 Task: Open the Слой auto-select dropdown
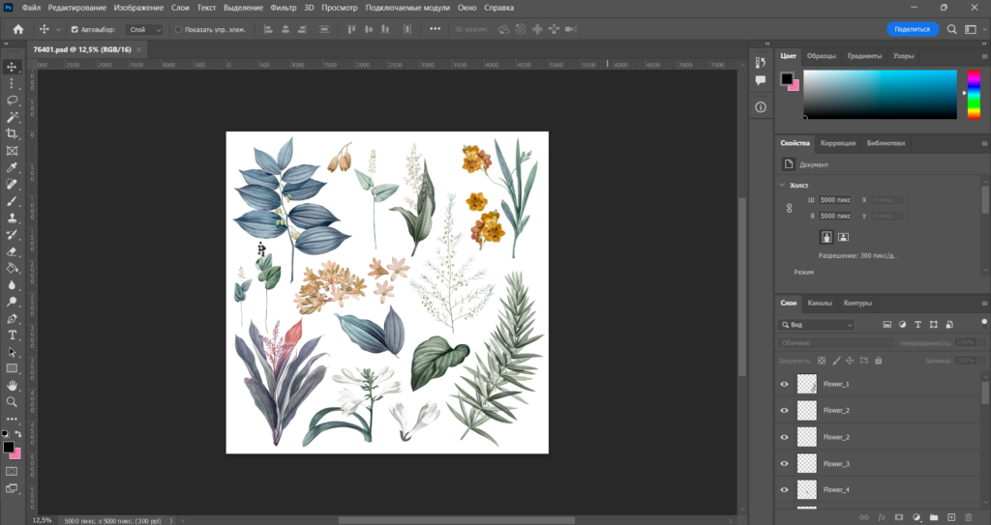click(145, 30)
